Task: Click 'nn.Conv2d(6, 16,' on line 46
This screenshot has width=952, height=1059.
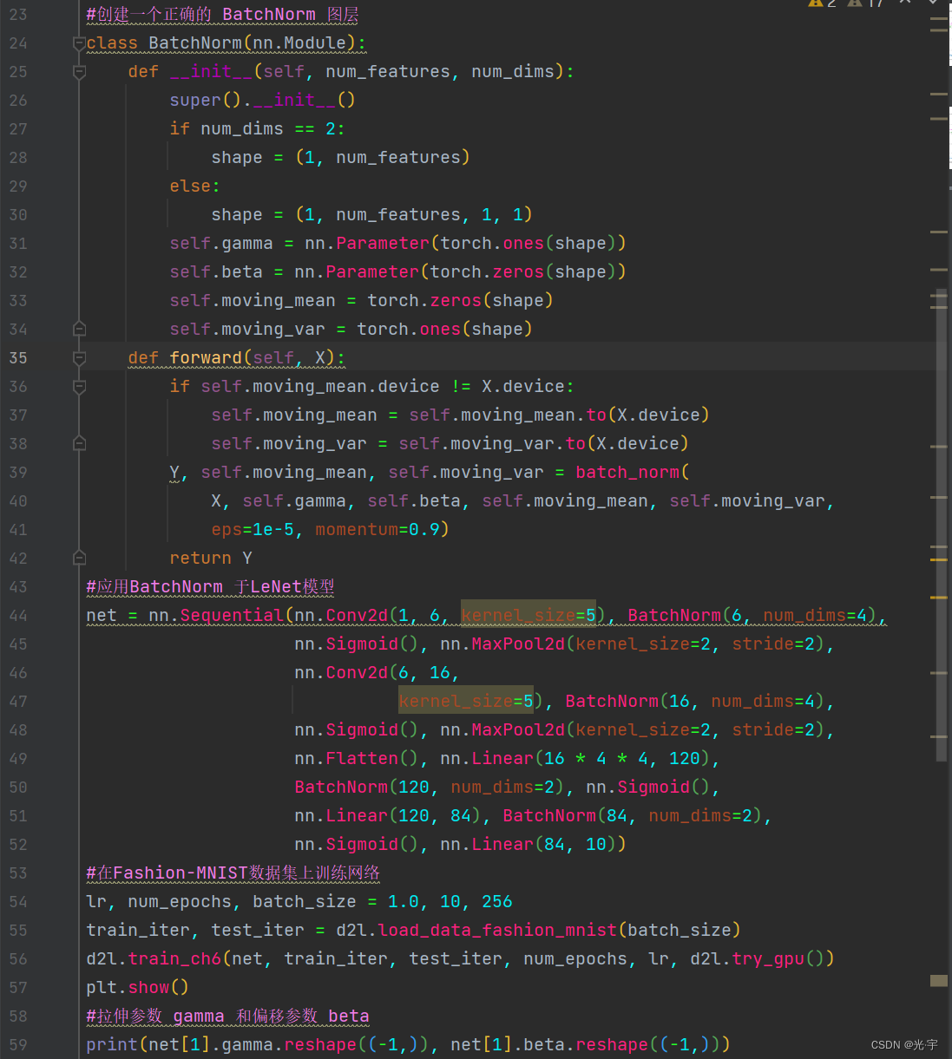Action: click(x=378, y=673)
